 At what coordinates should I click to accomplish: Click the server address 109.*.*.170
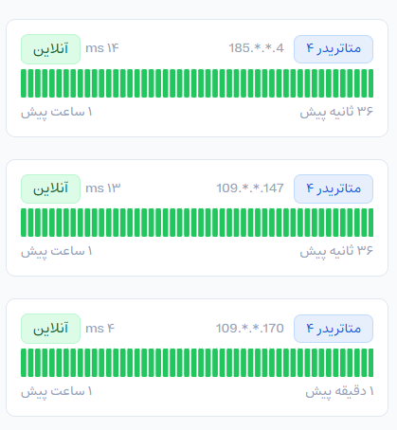tap(250, 329)
